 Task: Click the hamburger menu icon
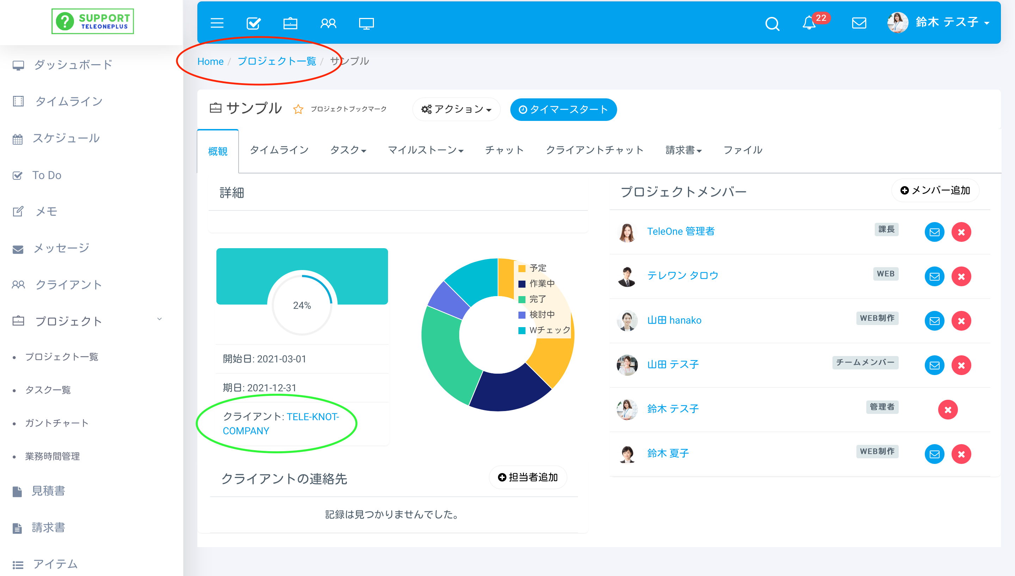pos(217,23)
